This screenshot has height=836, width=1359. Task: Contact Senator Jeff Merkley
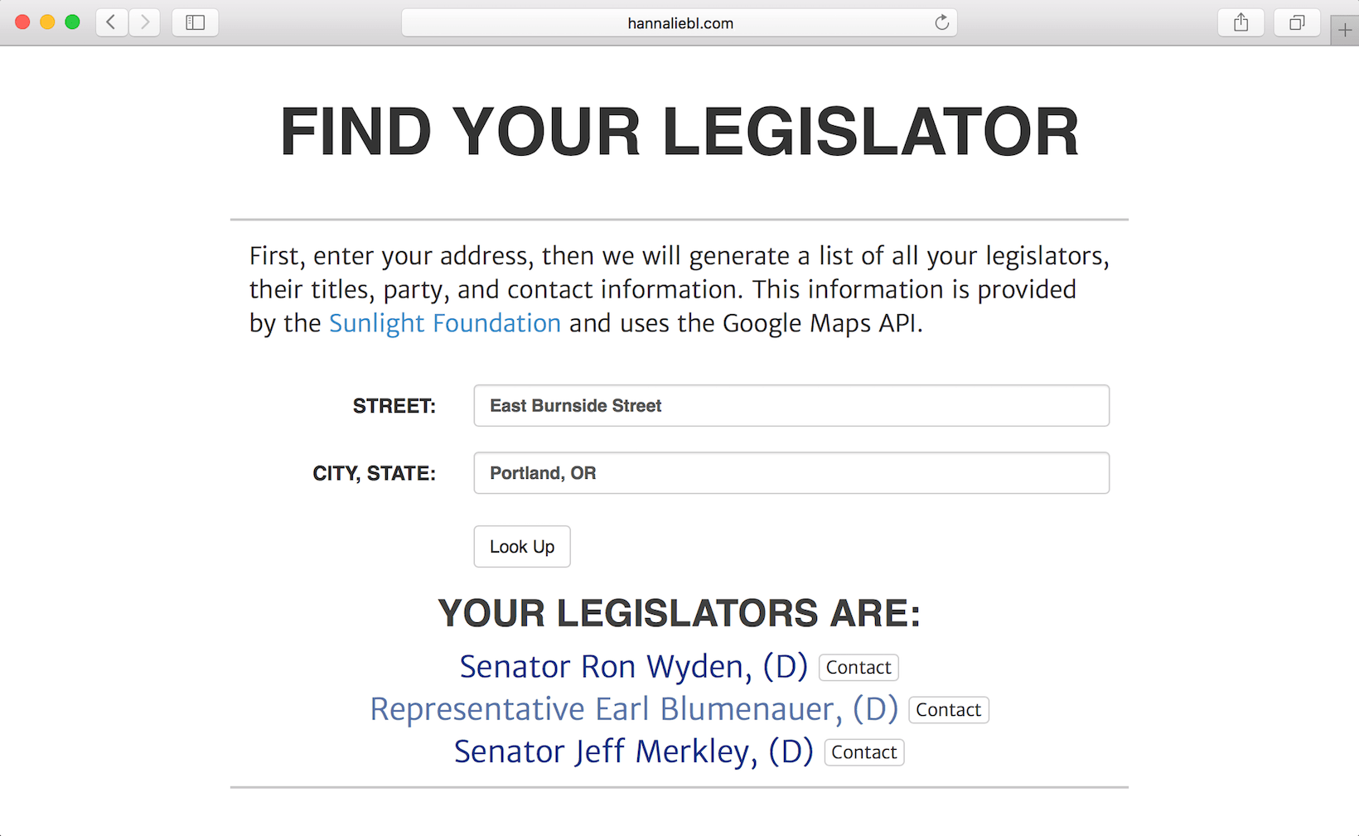pos(864,751)
